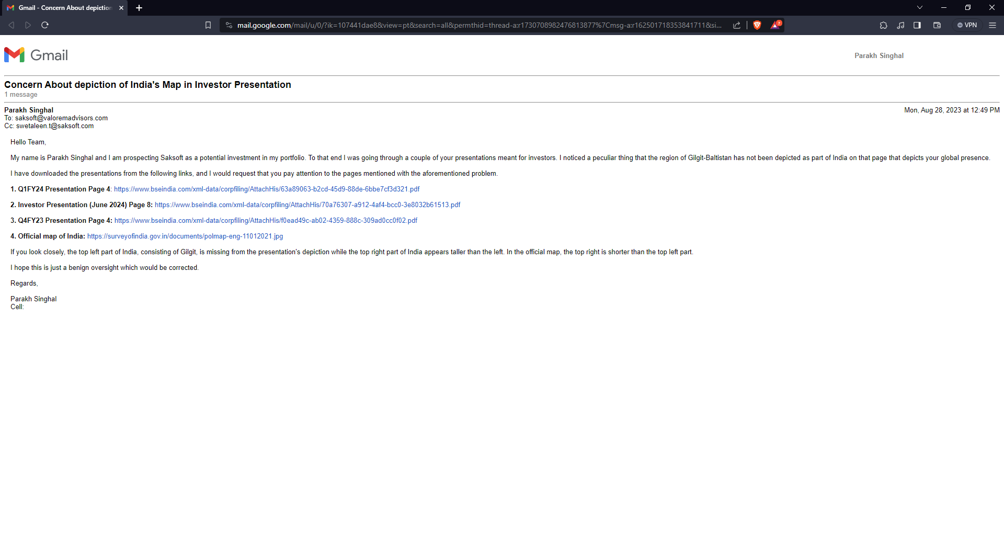Image resolution: width=1004 pixels, height=544 pixels.
Task: Select the Gmail Concern About depiction tab
Action: pyautogui.click(x=64, y=8)
